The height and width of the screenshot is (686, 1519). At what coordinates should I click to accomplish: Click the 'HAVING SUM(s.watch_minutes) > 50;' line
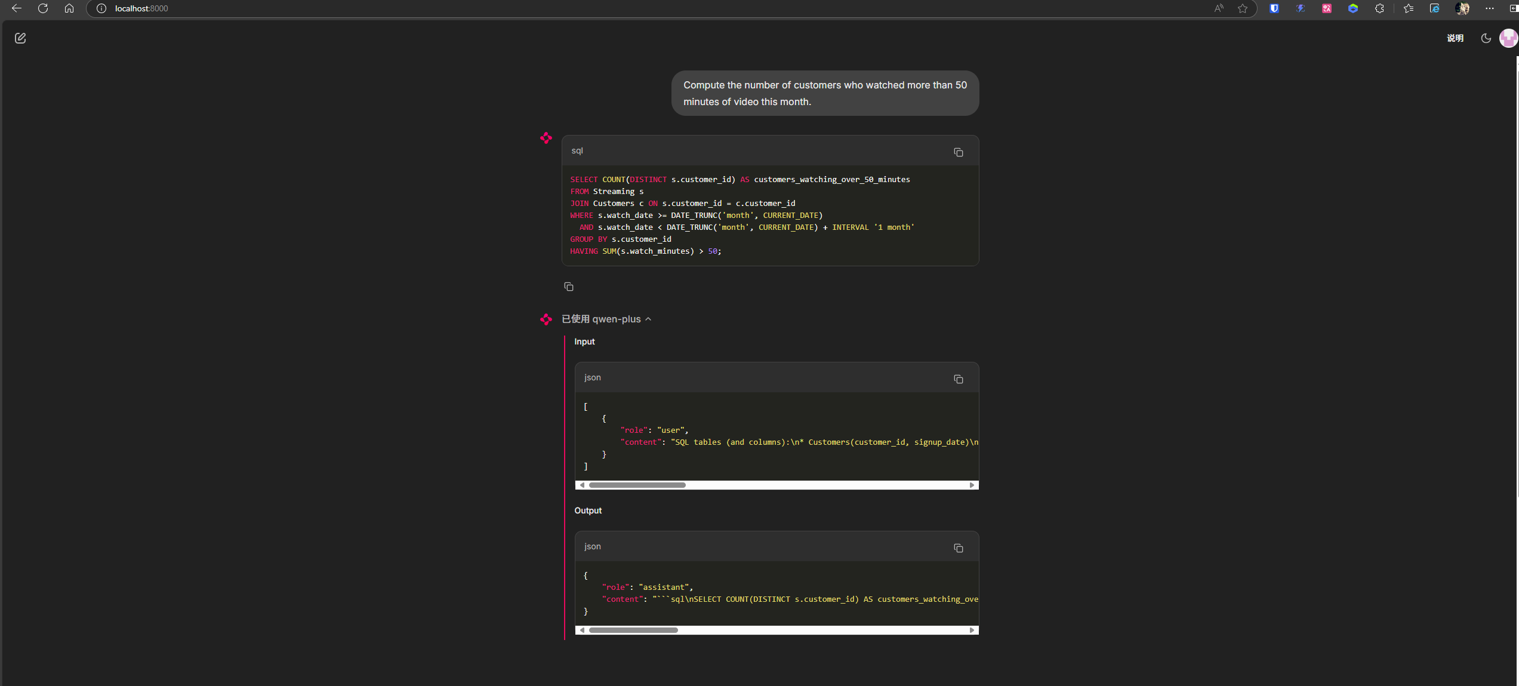click(646, 251)
